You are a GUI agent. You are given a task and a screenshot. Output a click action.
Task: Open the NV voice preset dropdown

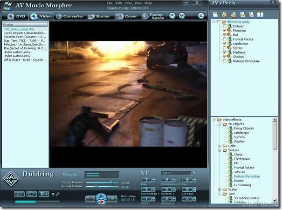(x=194, y=173)
